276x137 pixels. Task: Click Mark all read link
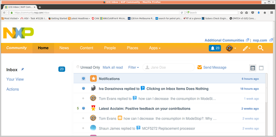click(113, 67)
